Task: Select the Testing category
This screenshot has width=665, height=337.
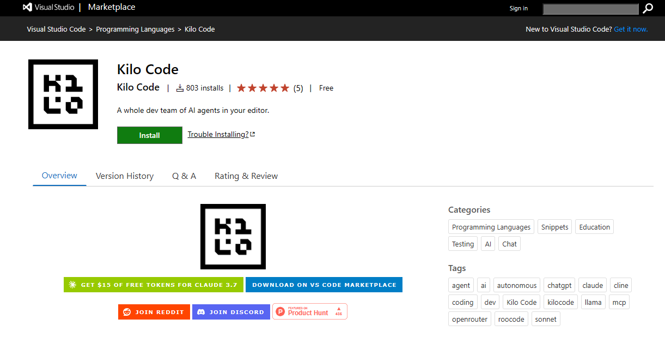Action: (x=463, y=244)
